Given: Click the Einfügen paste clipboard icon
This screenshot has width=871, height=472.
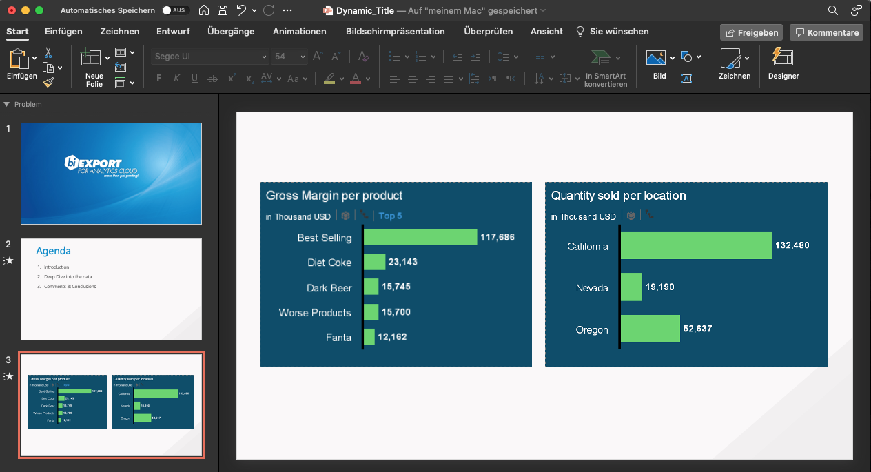Looking at the screenshot, I should [18, 59].
